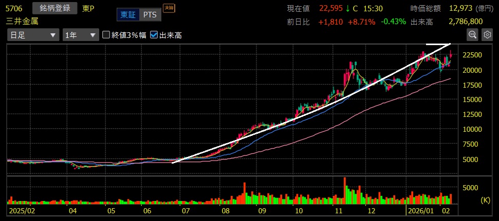
Task: Click the tallest red volume bar in November
Action: (x=344, y=190)
